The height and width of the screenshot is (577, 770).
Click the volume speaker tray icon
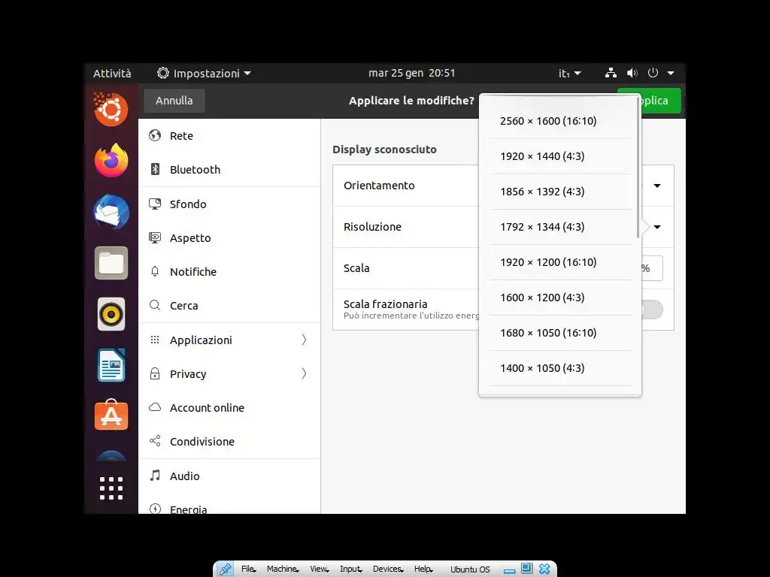(632, 73)
